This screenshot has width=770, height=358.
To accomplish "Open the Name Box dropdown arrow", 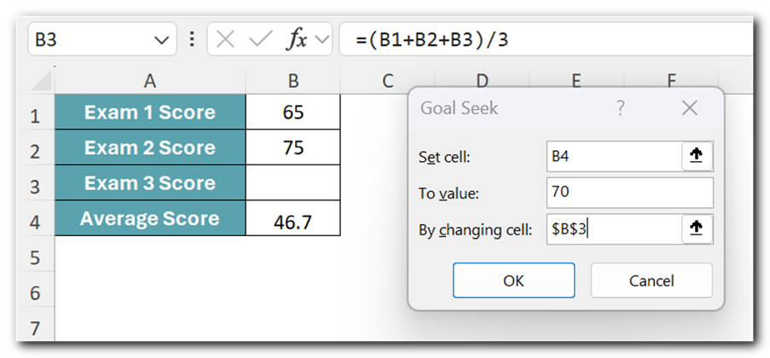I will pyautogui.click(x=161, y=40).
